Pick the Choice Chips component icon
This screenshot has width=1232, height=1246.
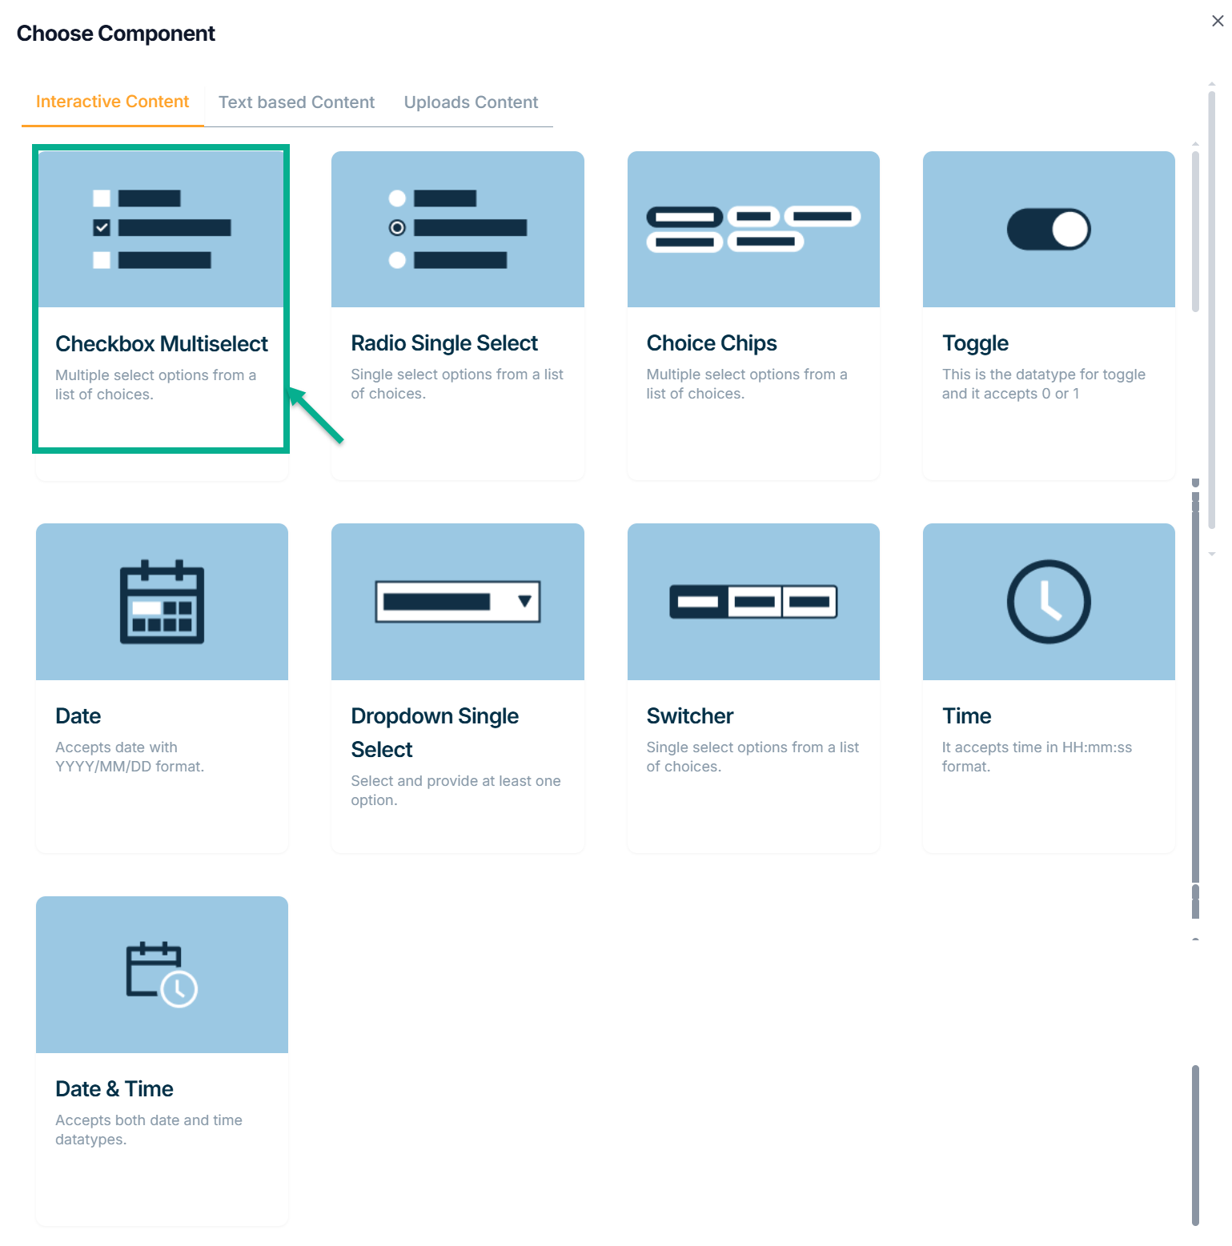coord(752,229)
